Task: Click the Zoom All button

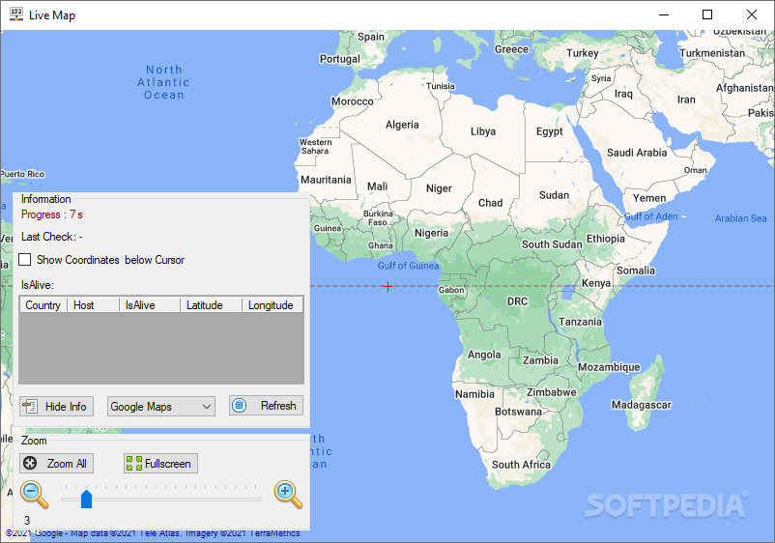Action: (56, 464)
